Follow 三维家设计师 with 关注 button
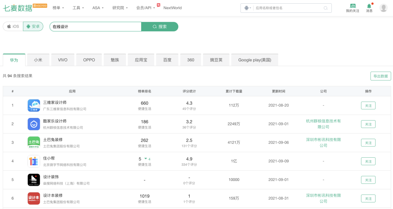 [368, 106]
